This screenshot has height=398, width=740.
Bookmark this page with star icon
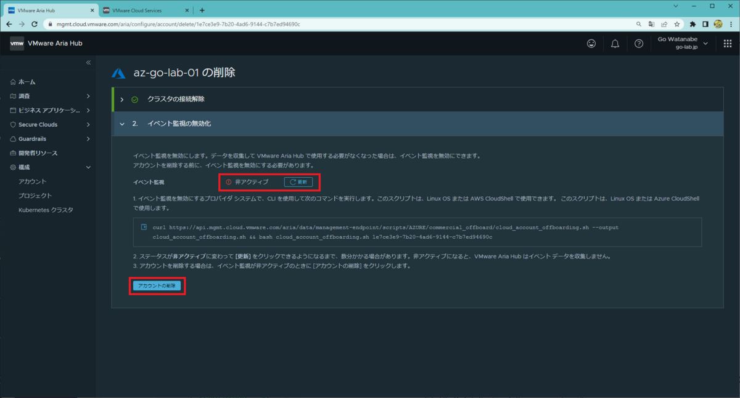pos(677,24)
